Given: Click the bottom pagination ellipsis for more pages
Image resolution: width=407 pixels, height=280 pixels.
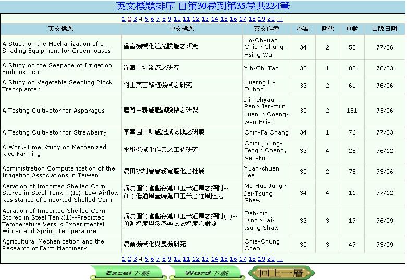Looking at the screenshot, I should coord(280,259).
